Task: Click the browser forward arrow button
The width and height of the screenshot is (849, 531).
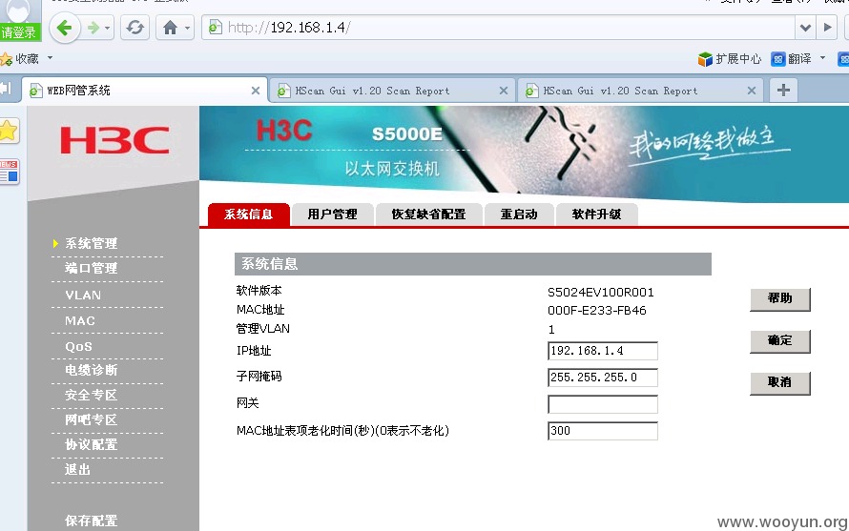Action: pyautogui.click(x=93, y=28)
